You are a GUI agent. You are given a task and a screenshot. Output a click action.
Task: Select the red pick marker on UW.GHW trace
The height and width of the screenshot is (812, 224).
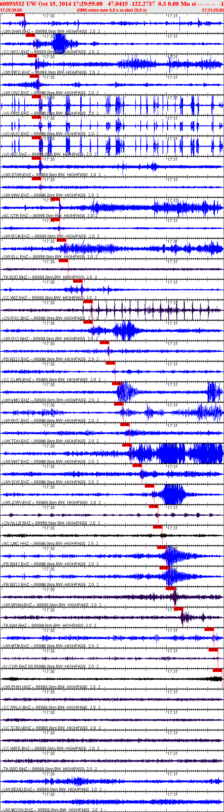coord(20,15)
